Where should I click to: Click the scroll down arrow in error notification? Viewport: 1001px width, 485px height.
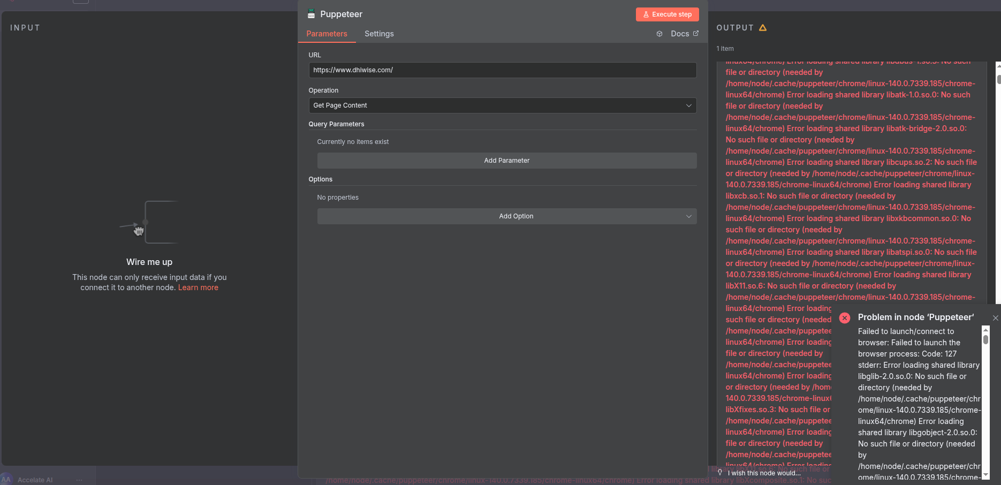pos(985,475)
